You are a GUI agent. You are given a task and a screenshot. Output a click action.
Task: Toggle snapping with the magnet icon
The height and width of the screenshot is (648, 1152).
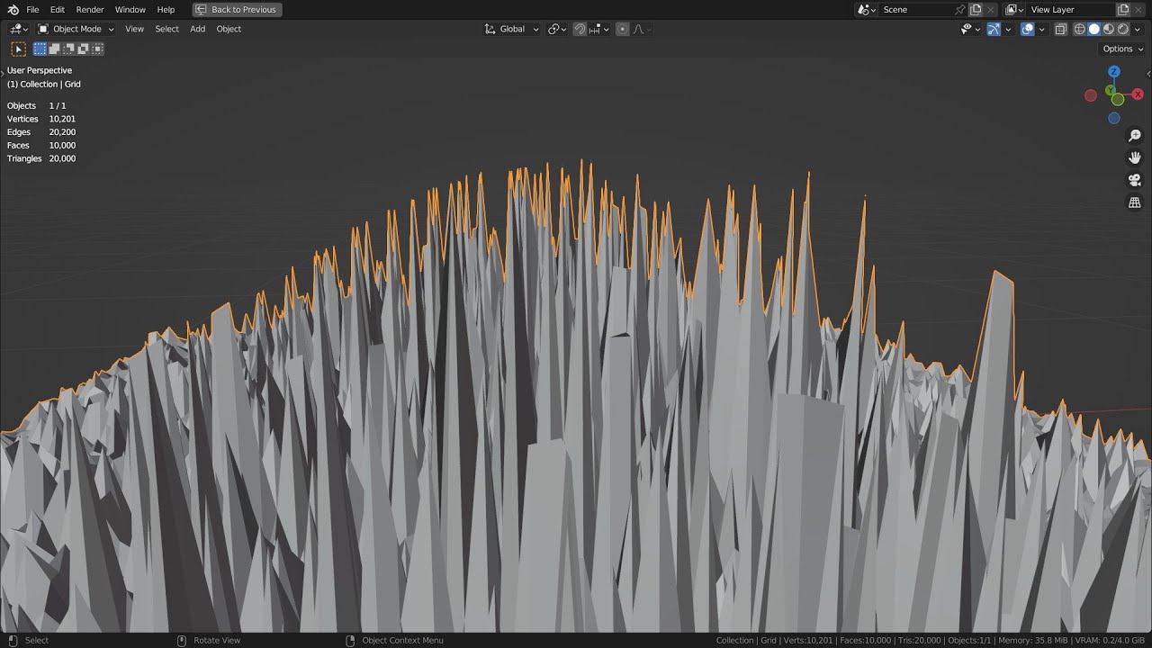(x=580, y=29)
